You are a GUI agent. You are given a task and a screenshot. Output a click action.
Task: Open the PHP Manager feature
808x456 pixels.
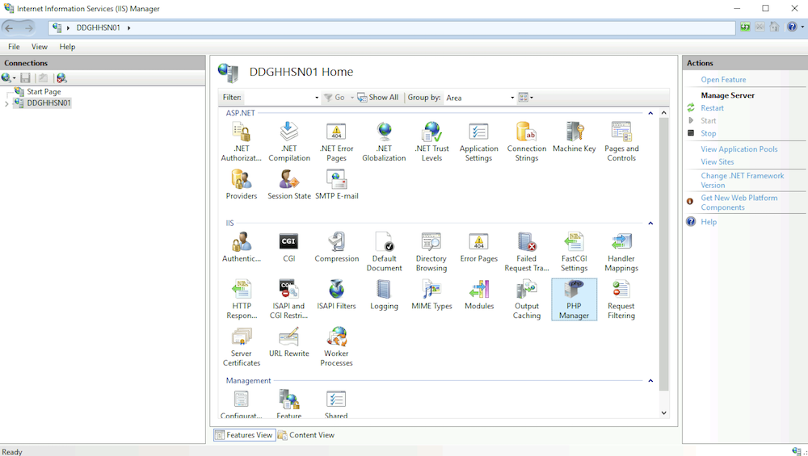(574, 299)
